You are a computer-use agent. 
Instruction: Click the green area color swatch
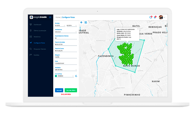coord(56,76)
